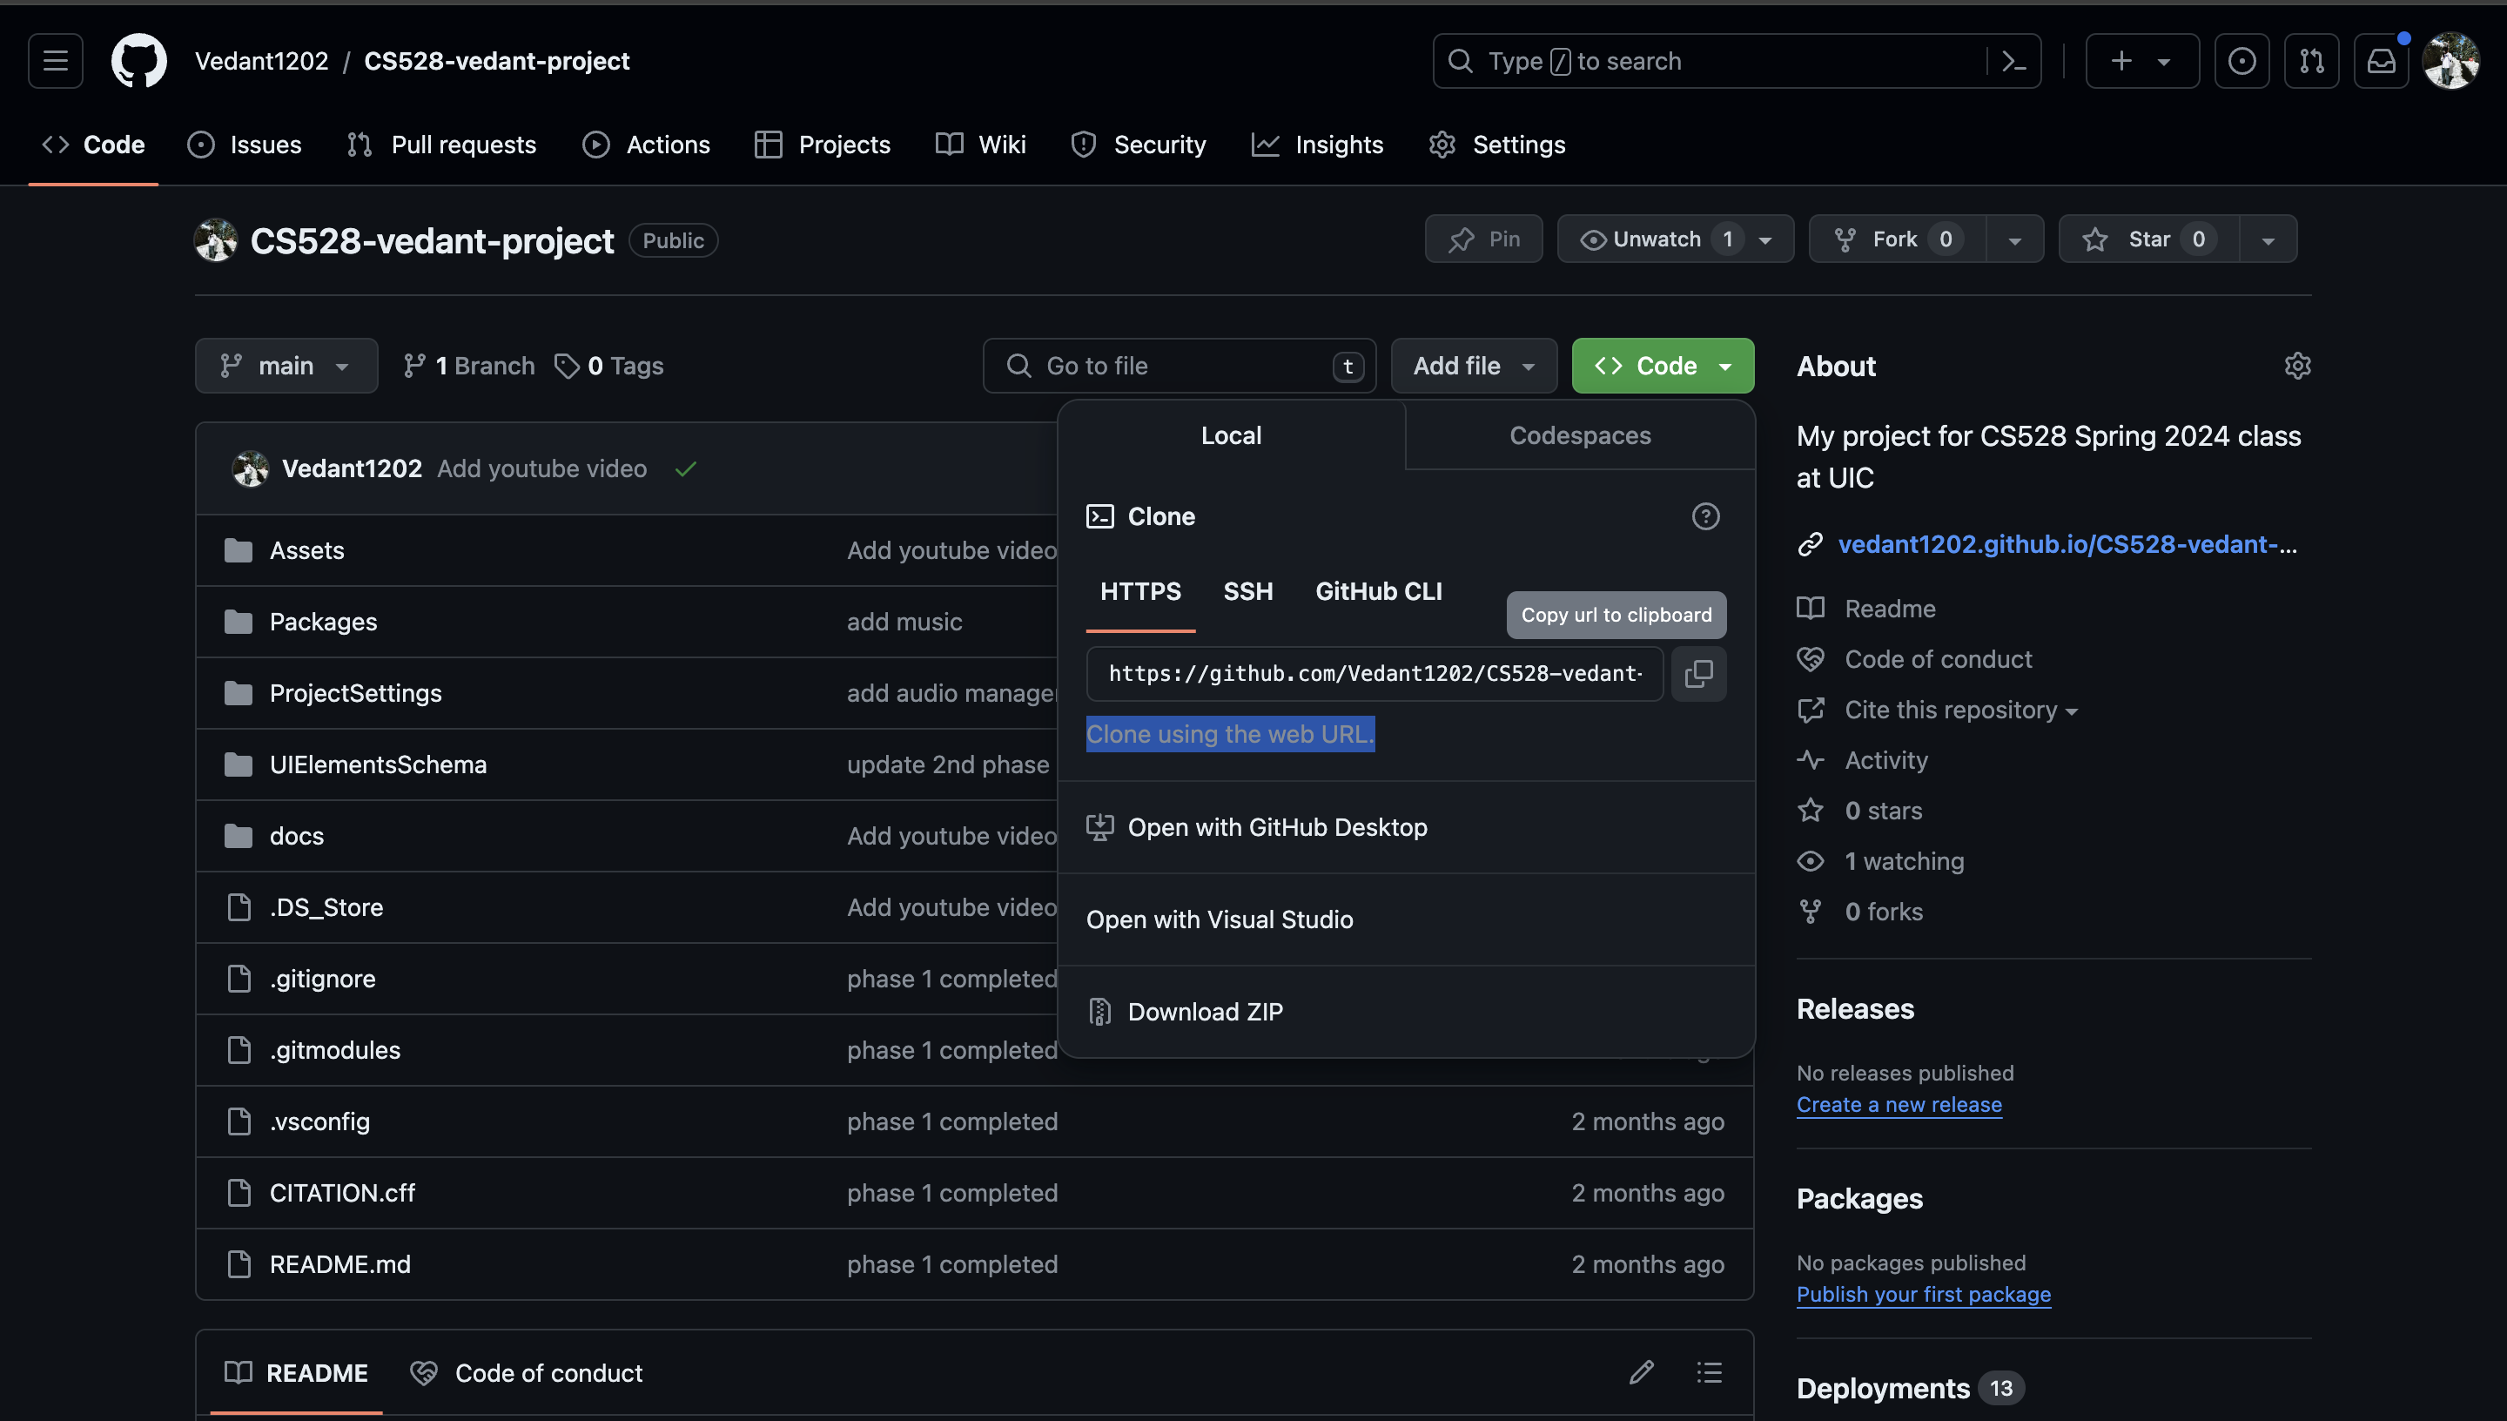Expand the Star lists dropdown arrow
This screenshot has width=2507, height=1421.
point(2268,239)
